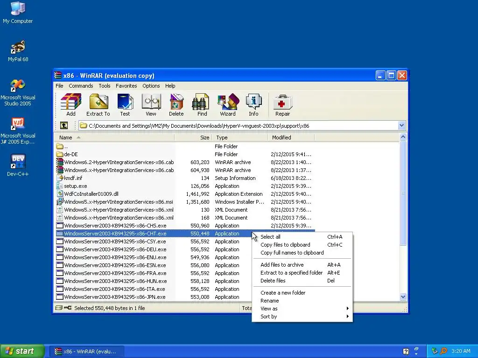The height and width of the screenshot is (358, 478).
Task: Select the de-DE folder icon
Action: click(60, 154)
